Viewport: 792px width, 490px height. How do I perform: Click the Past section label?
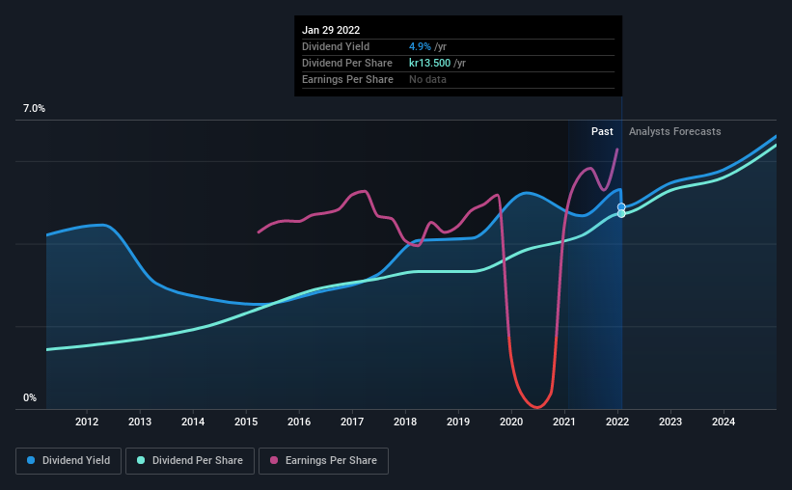602,131
